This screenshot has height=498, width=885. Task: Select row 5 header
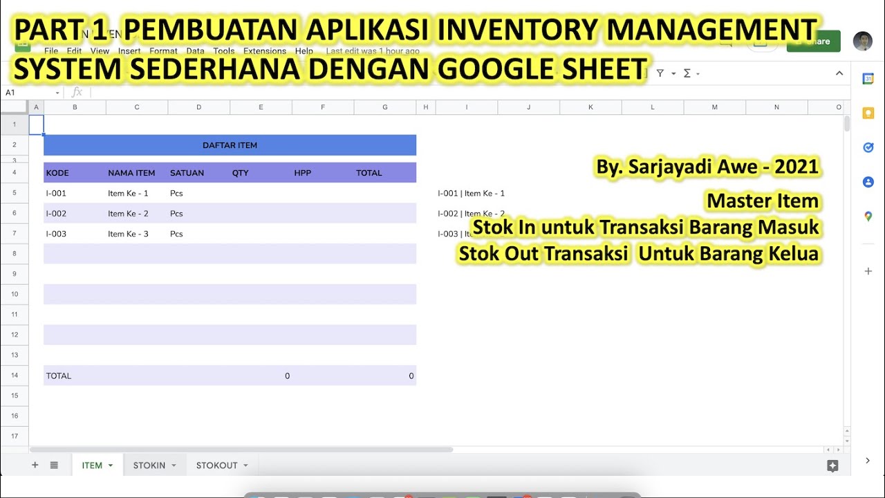tap(15, 193)
